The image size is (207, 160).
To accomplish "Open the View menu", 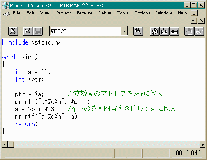I will tap(45, 13).
